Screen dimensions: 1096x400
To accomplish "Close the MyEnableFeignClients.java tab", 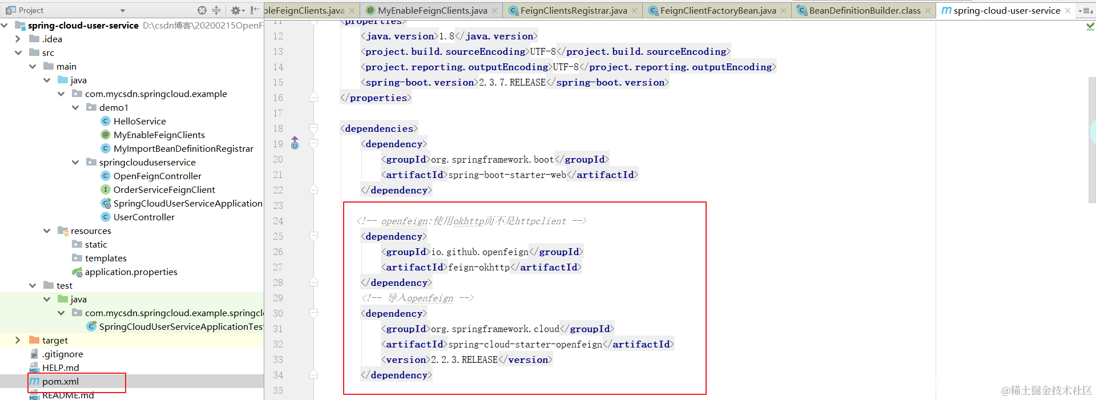I will pyautogui.click(x=494, y=11).
